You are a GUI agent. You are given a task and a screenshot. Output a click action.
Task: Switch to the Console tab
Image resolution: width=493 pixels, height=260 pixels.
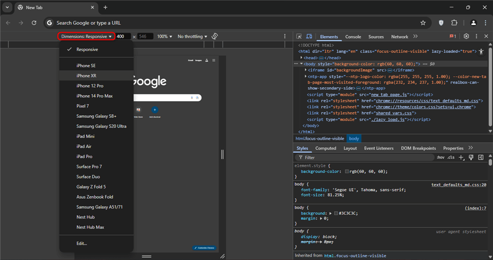[353, 37]
